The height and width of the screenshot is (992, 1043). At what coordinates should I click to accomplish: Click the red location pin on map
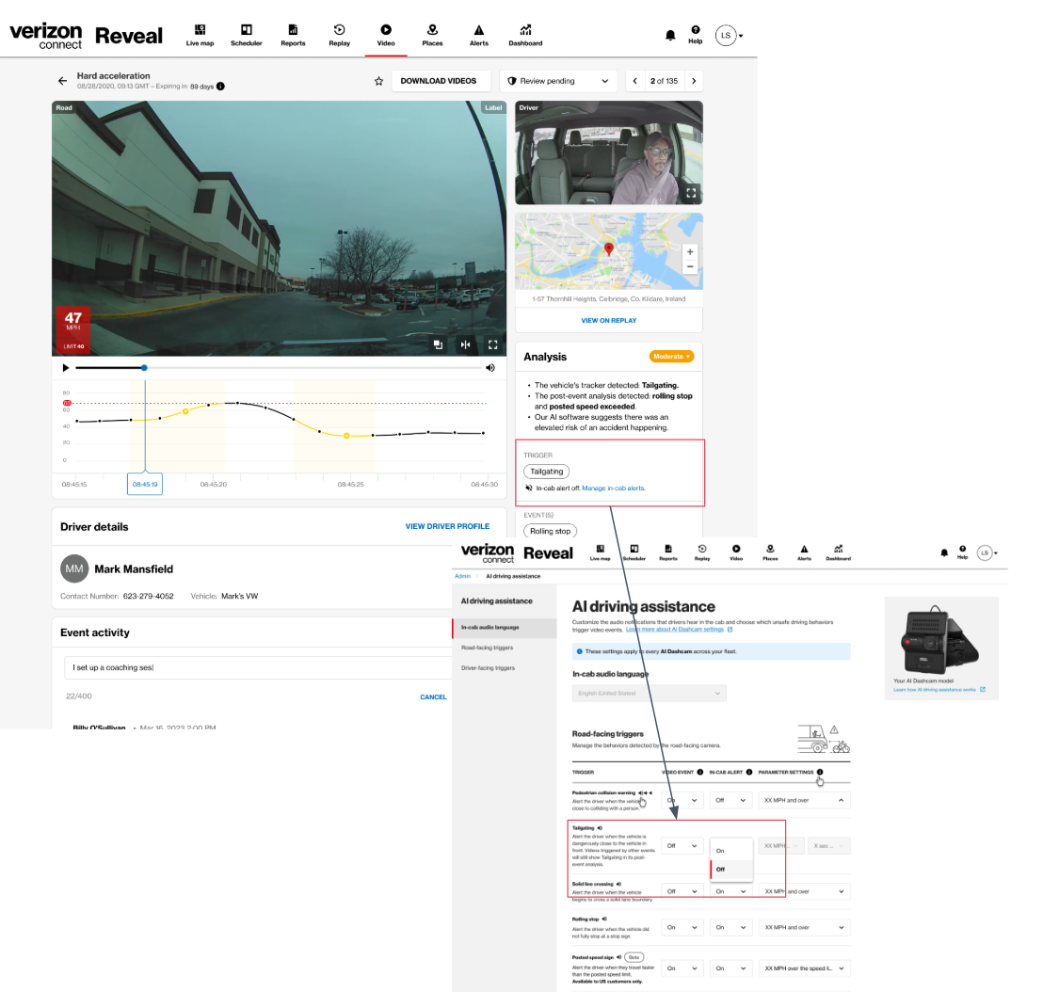coord(609,249)
